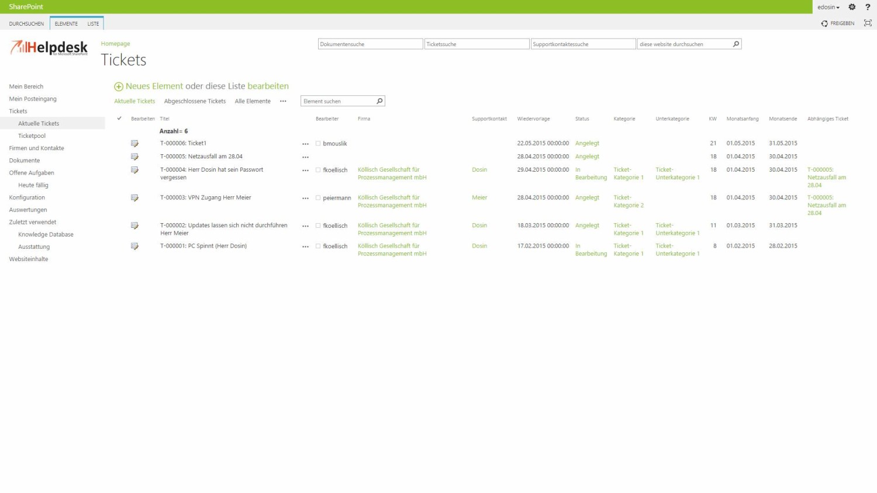Open the DURCHSUCHEN tab
Image resolution: width=877 pixels, height=493 pixels.
pos(26,23)
